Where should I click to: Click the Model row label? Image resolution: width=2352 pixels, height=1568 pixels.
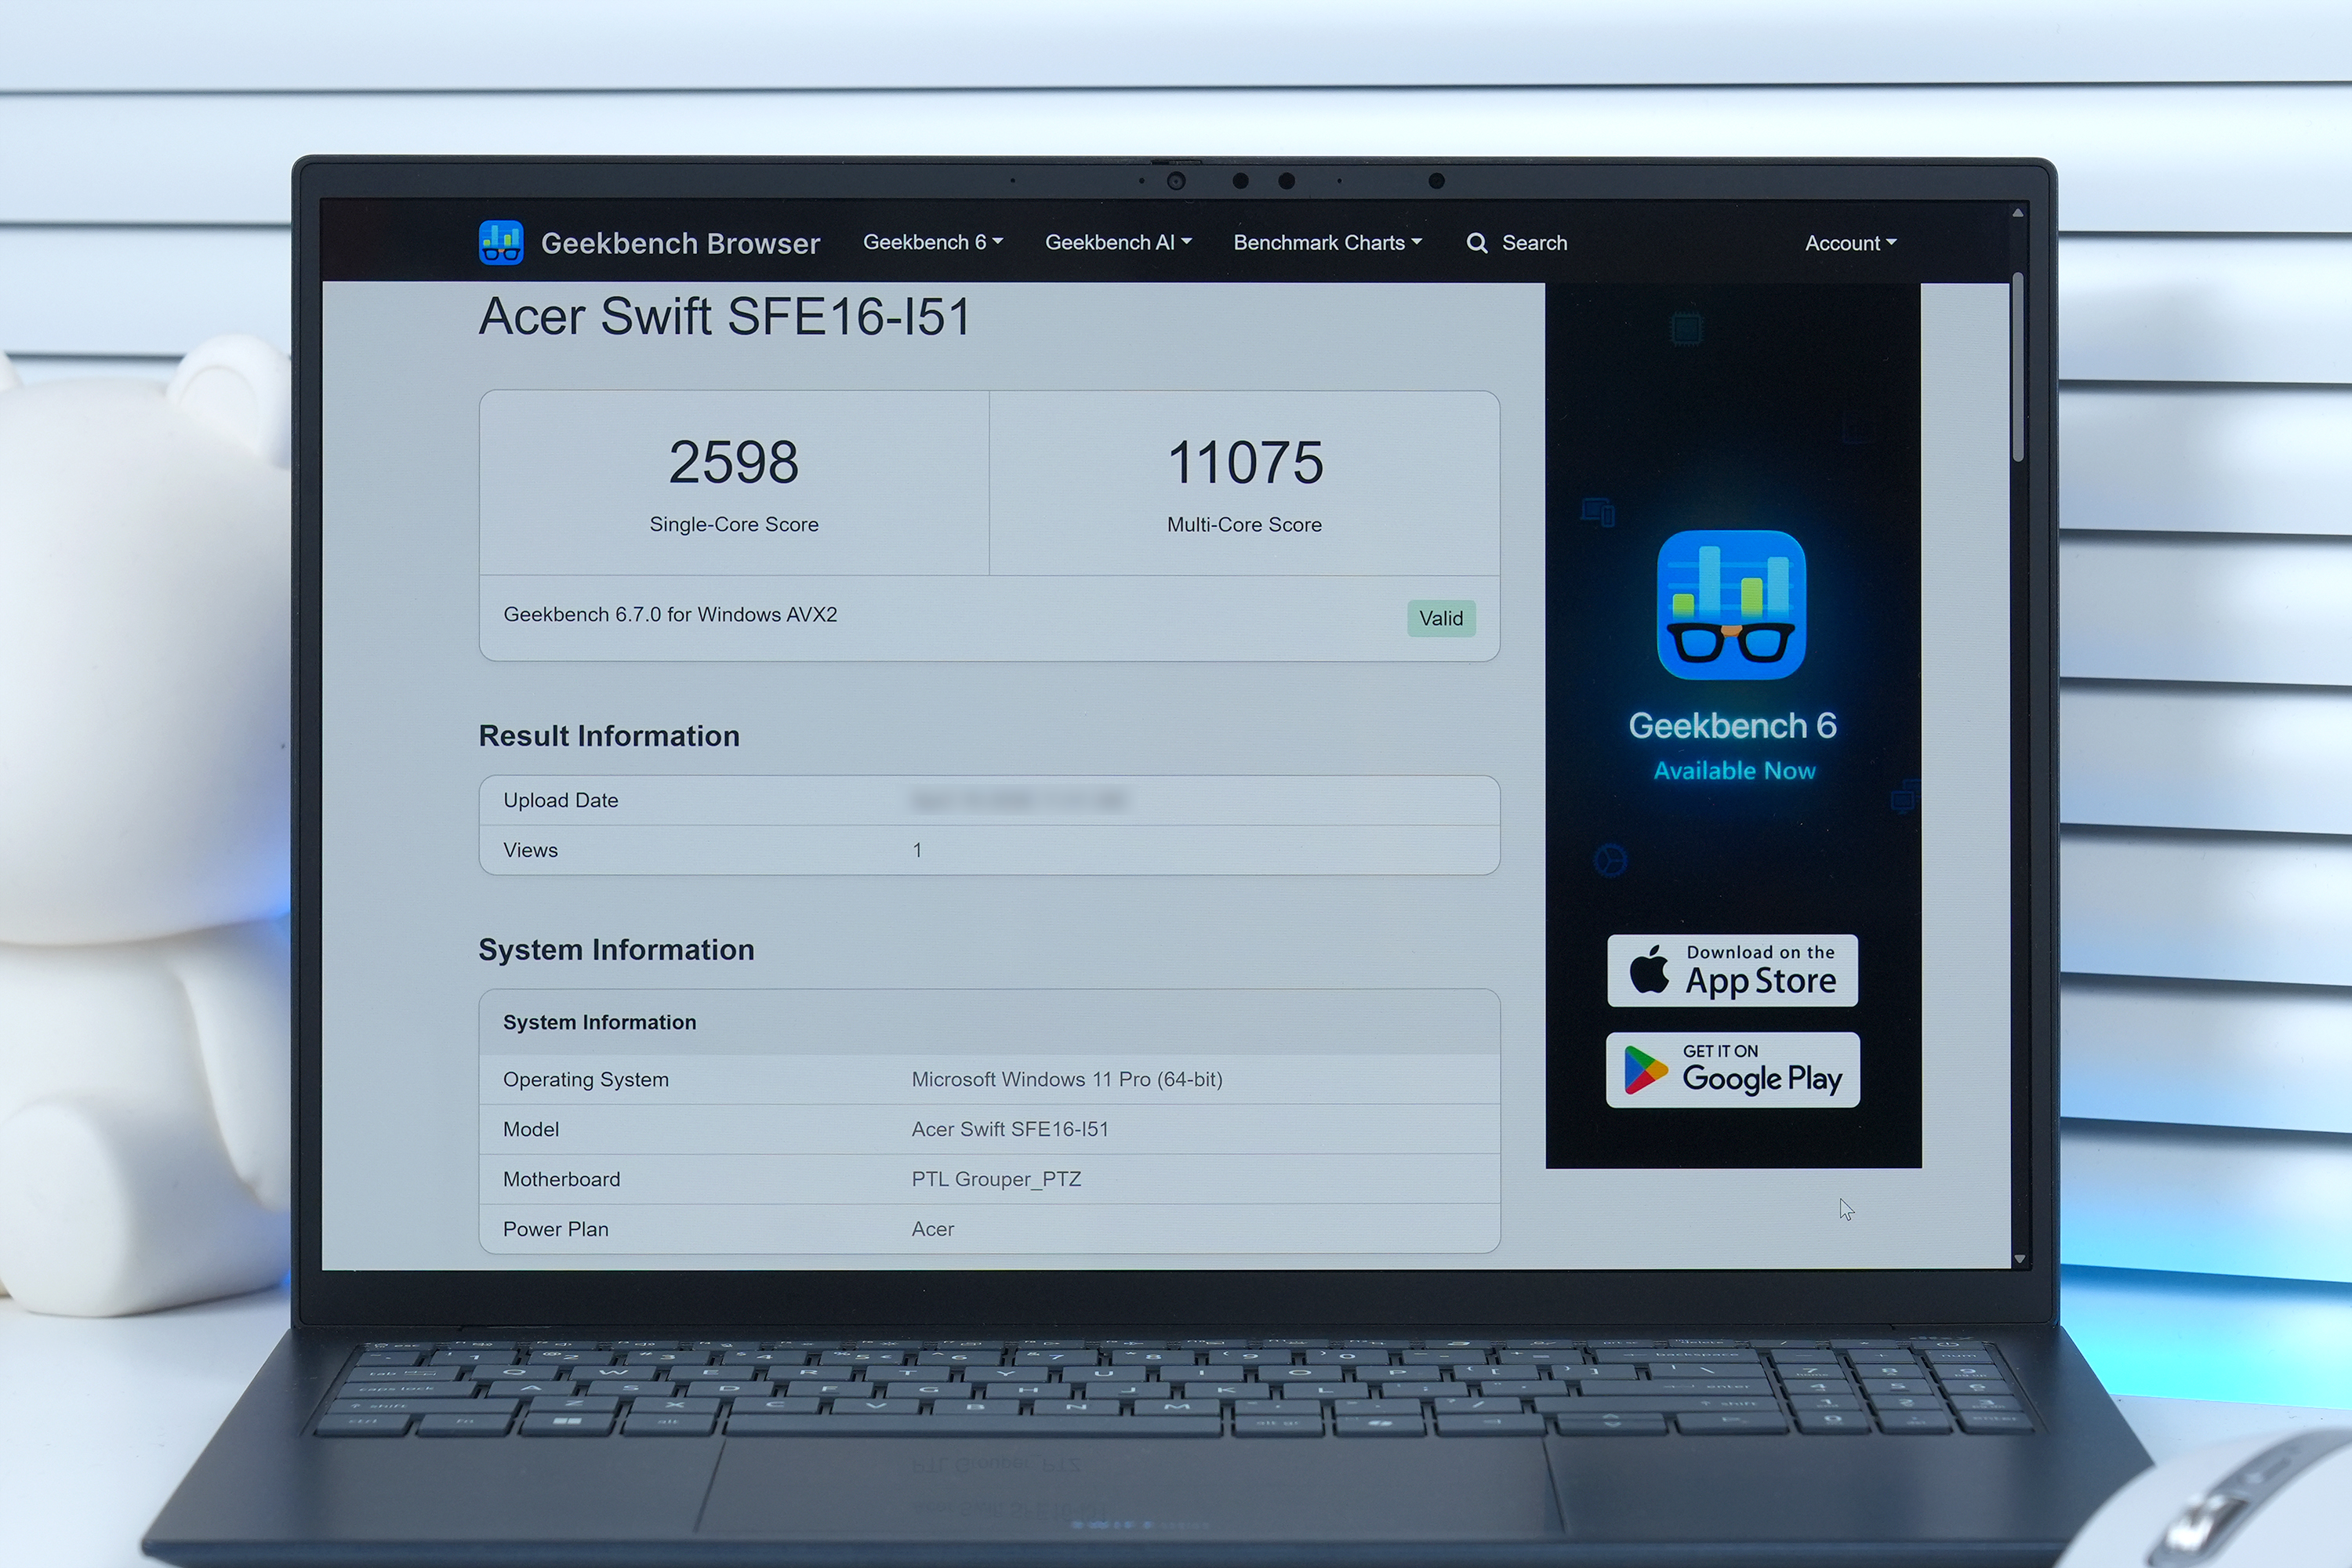pos(531,1129)
